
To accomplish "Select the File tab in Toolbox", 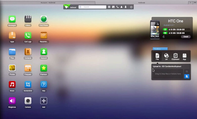I will tap(157, 56).
